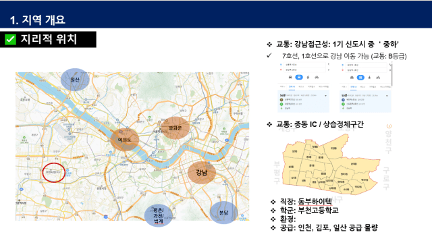Click the underlined blue tab in the 90분 panel
Screen dimensions: 432x243
(353, 87)
